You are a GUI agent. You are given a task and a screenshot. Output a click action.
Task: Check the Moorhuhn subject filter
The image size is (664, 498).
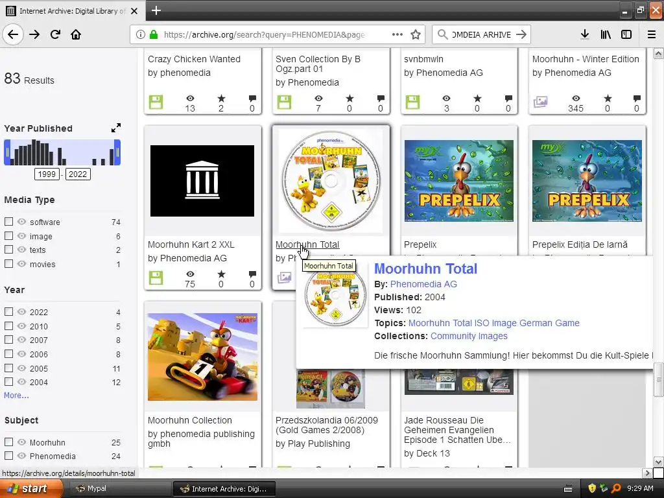pyautogui.click(x=8, y=442)
